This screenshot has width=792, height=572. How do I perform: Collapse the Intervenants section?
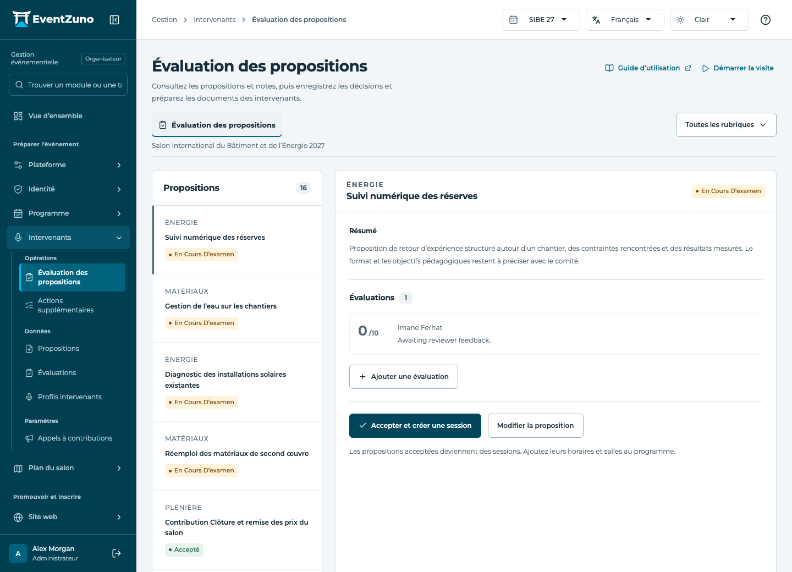point(68,238)
